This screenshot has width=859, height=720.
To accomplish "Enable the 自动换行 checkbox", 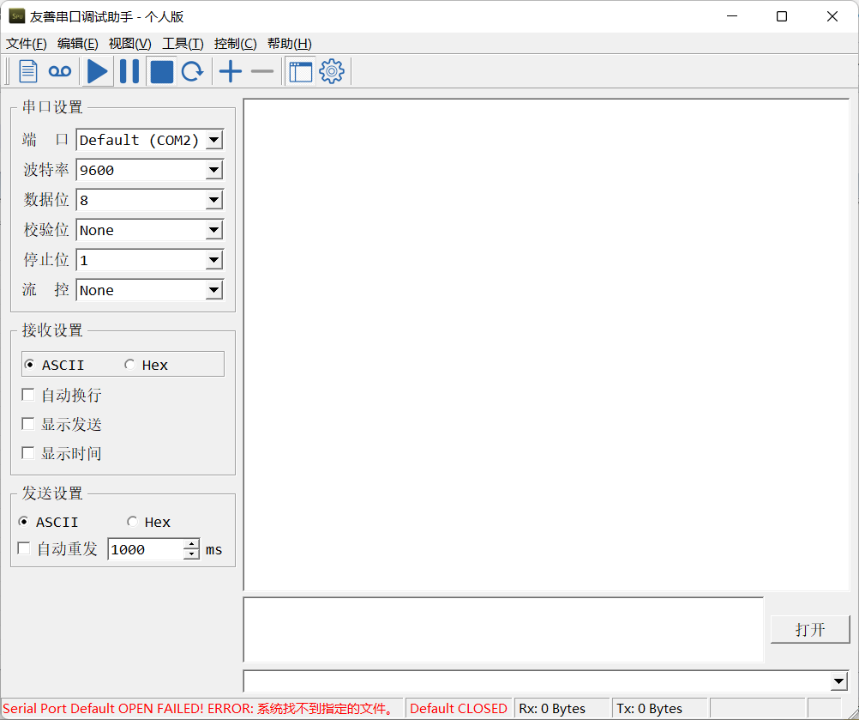I will (x=28, y=395).
